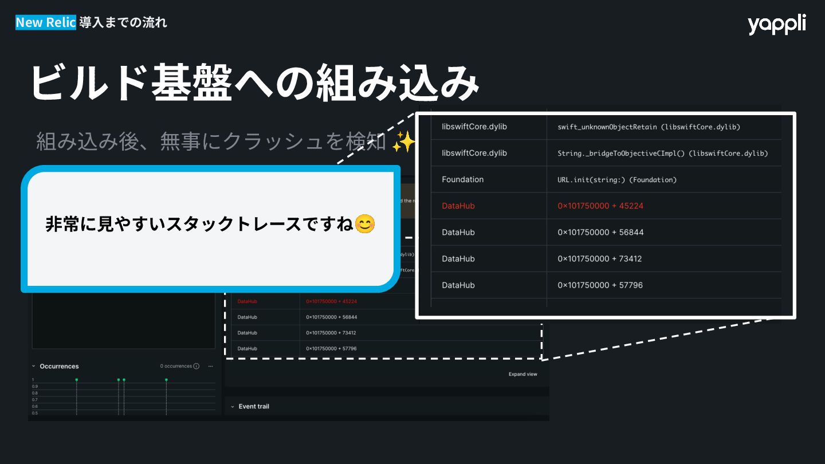
Task: Click URL.init(string:) (Foundation) stack trace entry
Action: coord(617,179)
